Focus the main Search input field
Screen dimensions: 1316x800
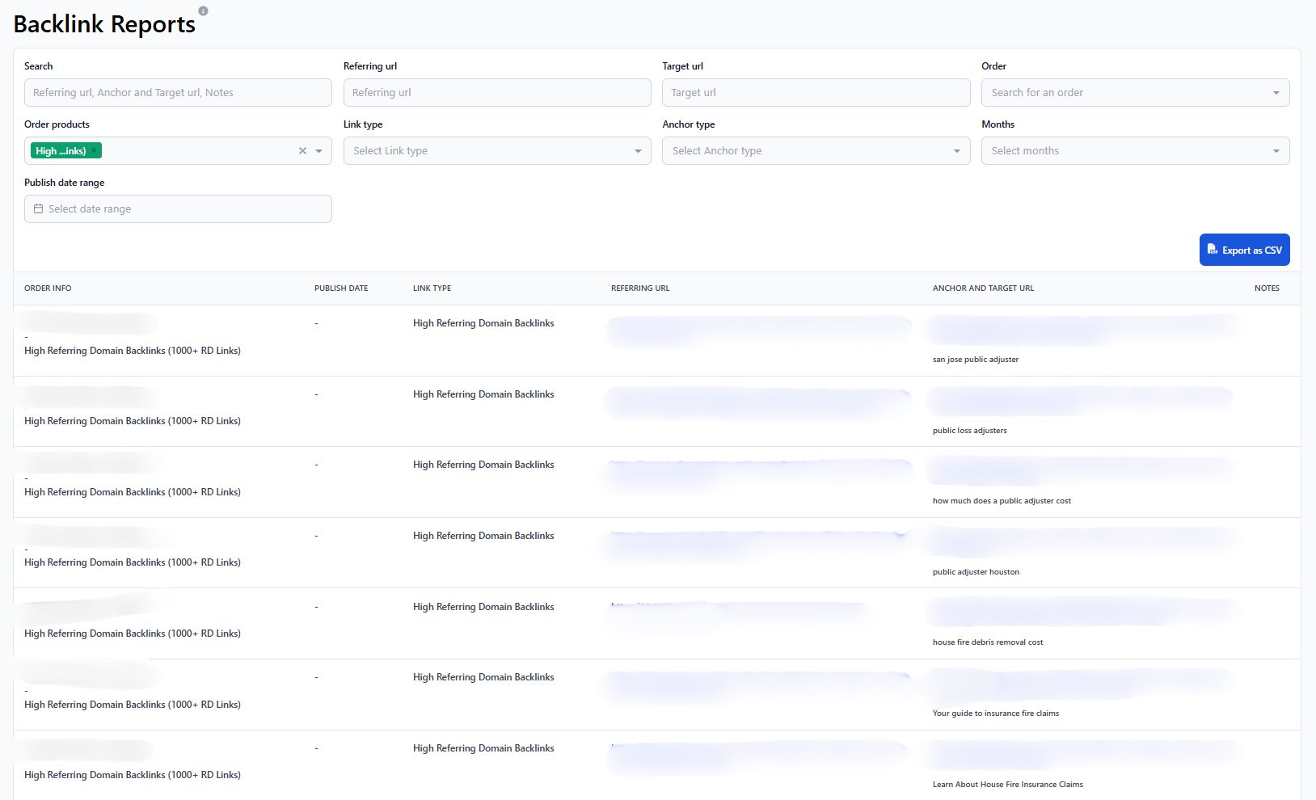pos(178,93)
